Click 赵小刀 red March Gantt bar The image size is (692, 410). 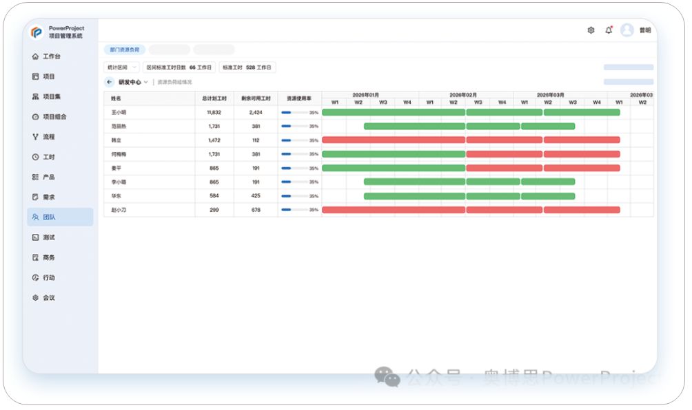582,210
